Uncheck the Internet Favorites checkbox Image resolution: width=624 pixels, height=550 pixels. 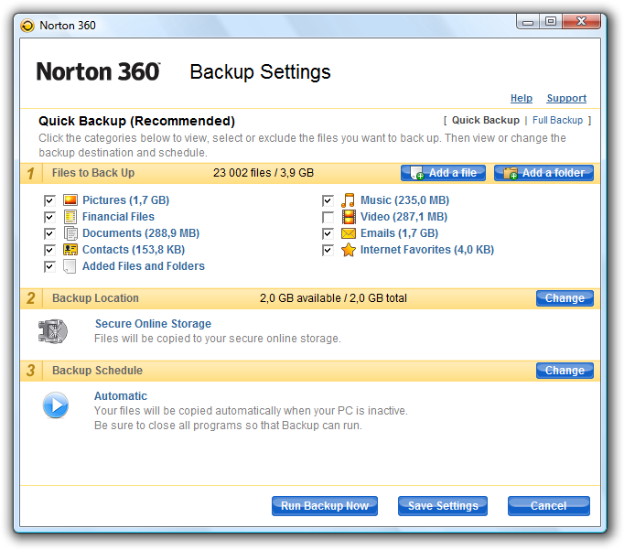[328, 251]
